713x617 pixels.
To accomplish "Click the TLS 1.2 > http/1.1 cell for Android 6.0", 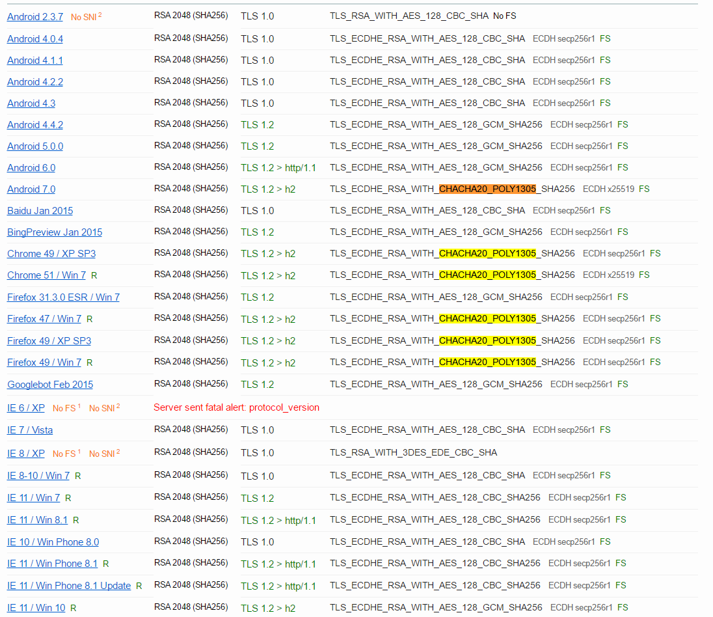I will (x=278, y=168).
